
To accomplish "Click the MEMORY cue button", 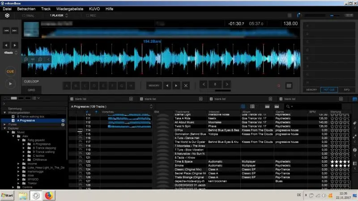I will click(153, 85).
